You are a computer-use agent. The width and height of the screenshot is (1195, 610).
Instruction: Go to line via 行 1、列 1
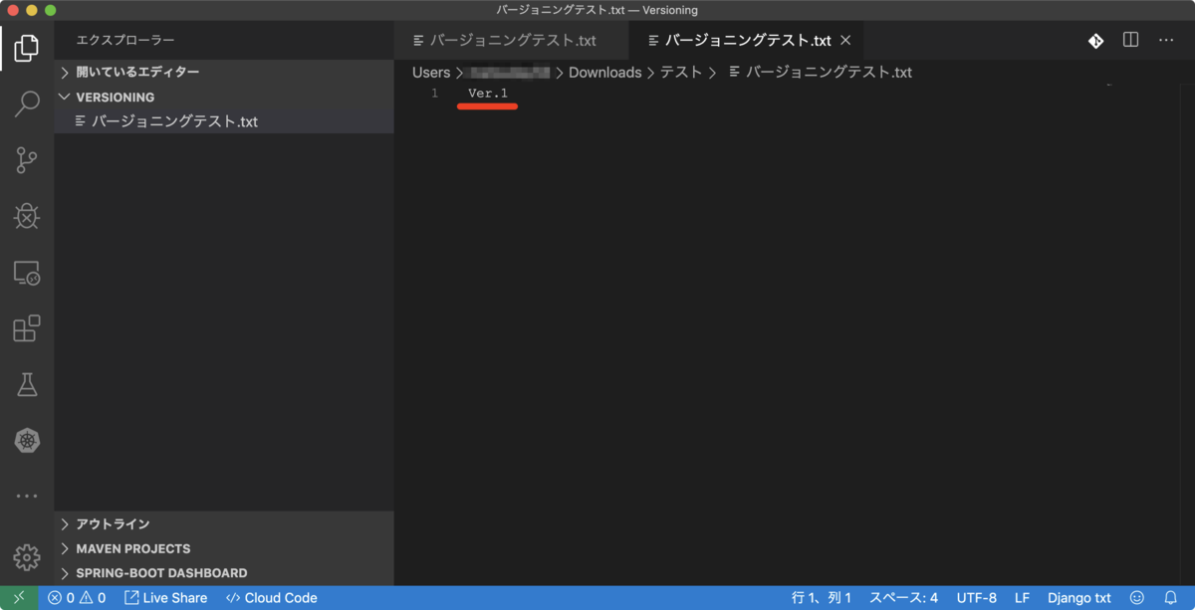point(822,598)
